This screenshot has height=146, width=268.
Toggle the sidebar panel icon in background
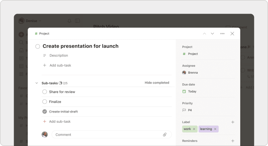point(77,21)
